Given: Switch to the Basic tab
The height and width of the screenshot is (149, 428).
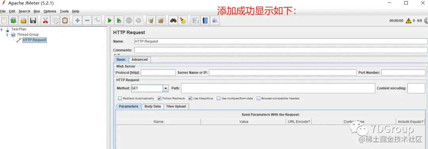Looking at the screenshot, I should (121, 60).
